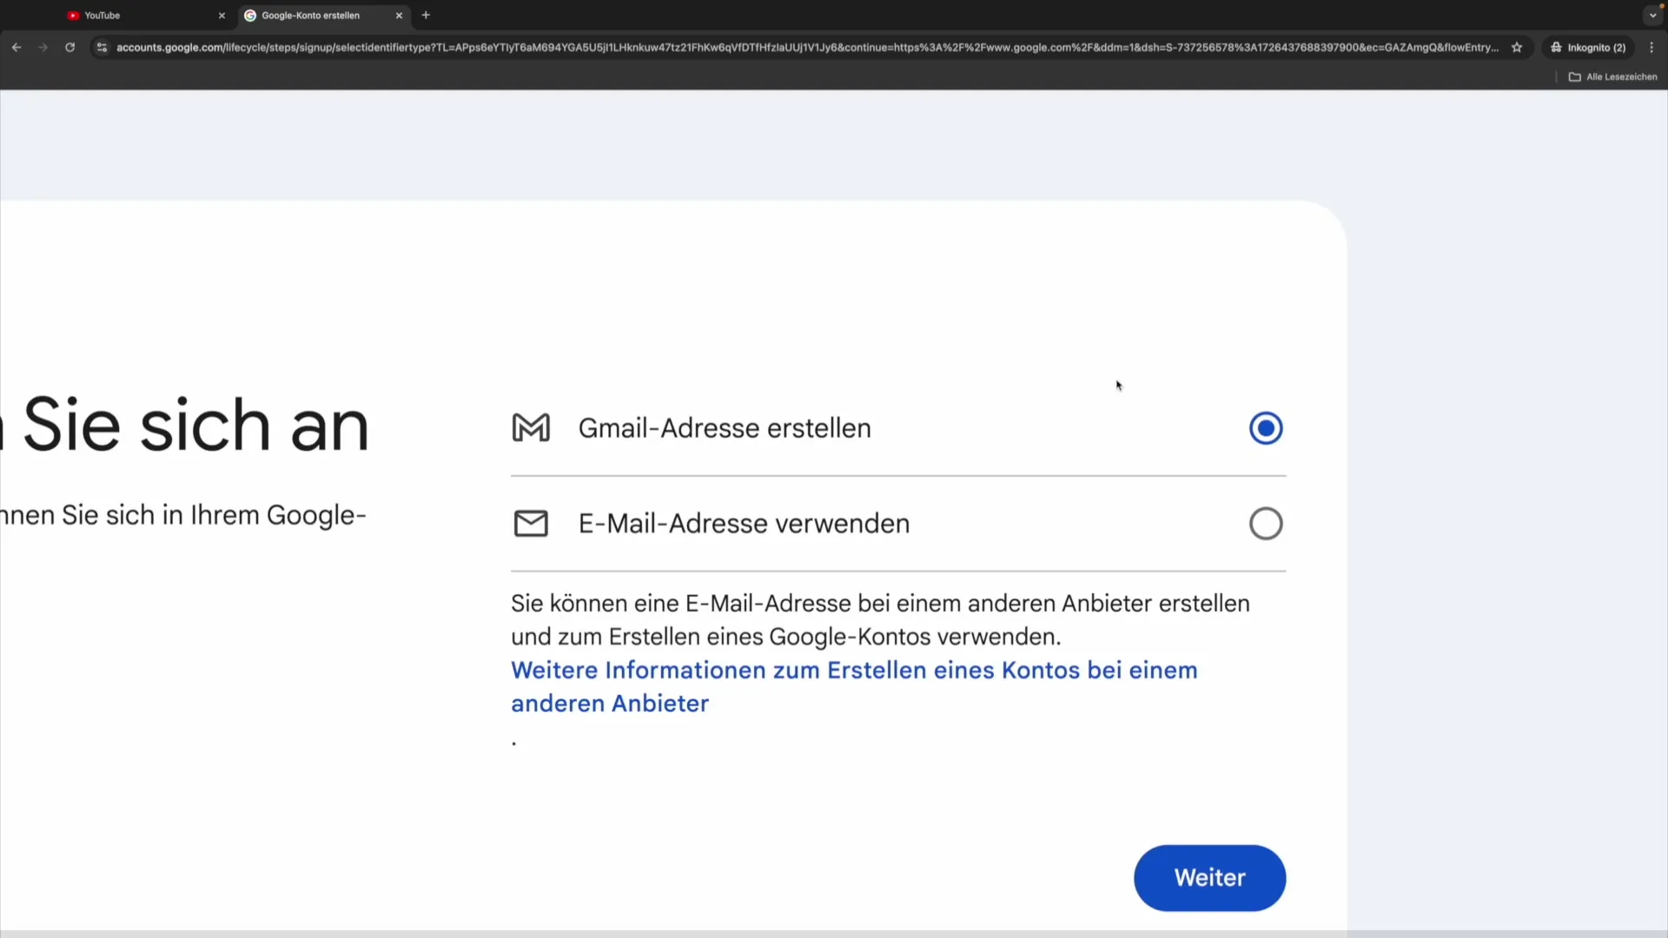The width and height of the screenshot is (1668, 938).
Task: Click inside the address bar
Action: pyautogui.click(x=695, y=47)
